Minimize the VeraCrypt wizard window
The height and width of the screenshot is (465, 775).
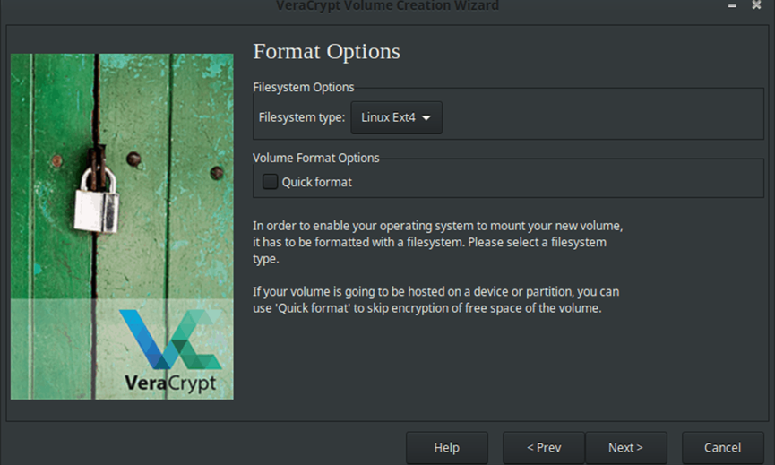pyautogui.click(x=733, y=6)
